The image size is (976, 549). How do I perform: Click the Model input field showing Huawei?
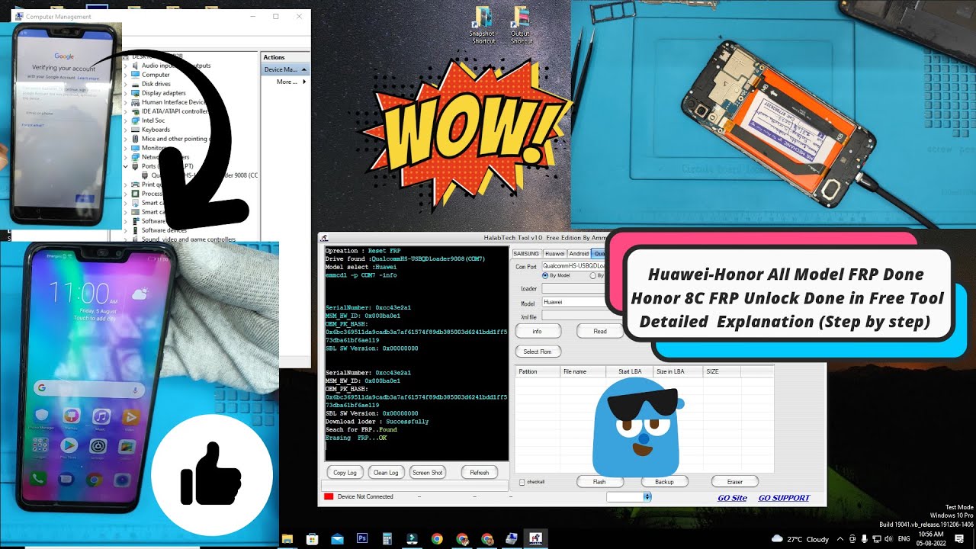(x=574, y=303)
